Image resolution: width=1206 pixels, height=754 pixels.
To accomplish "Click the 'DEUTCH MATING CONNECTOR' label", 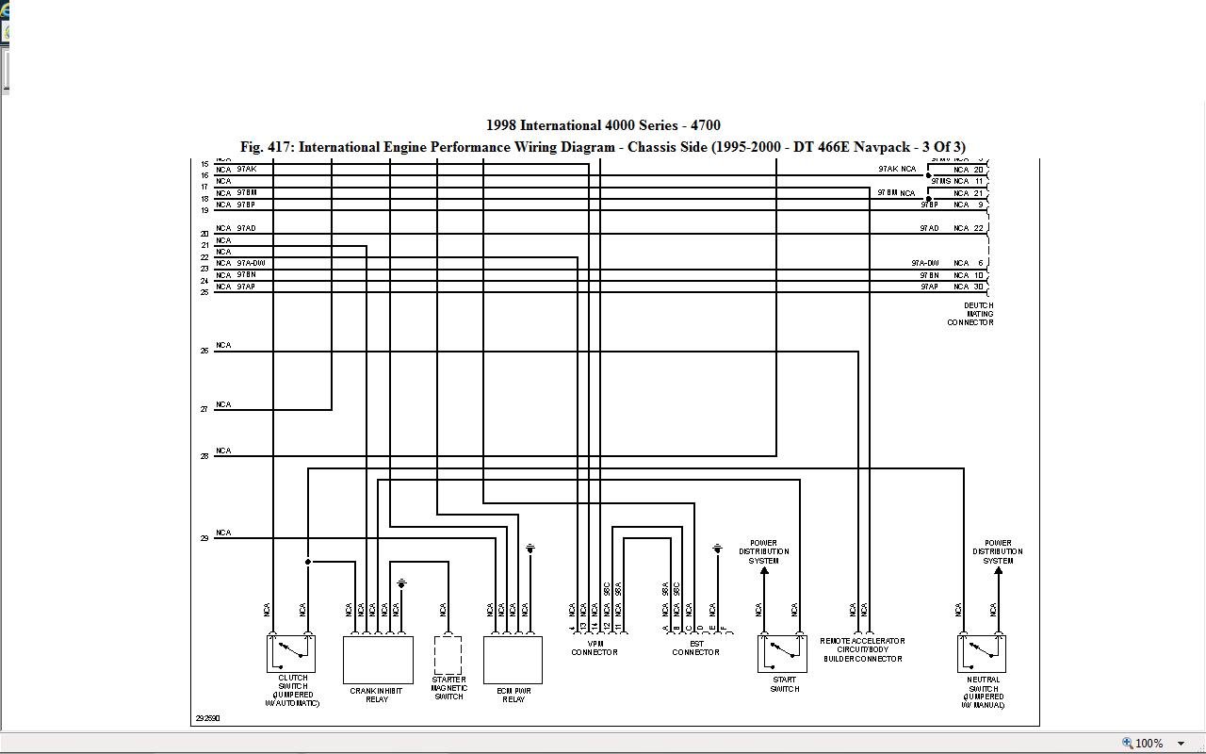I will coord(971,314).
